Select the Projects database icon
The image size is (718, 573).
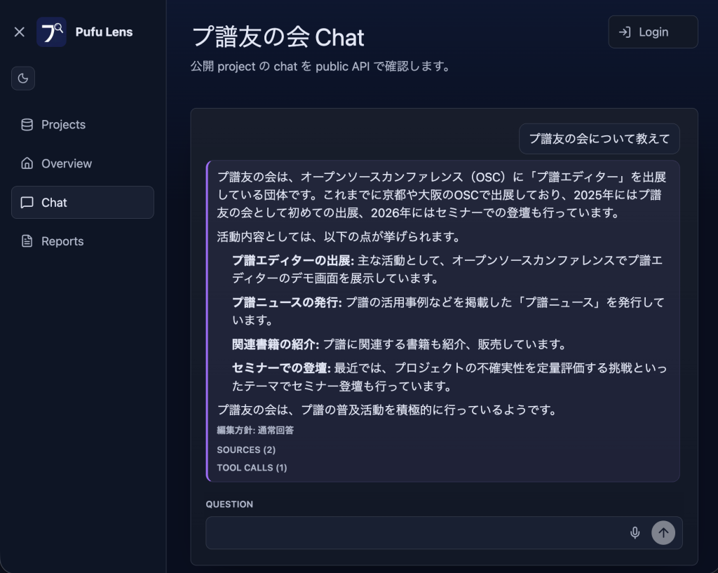tap(27, 125)
